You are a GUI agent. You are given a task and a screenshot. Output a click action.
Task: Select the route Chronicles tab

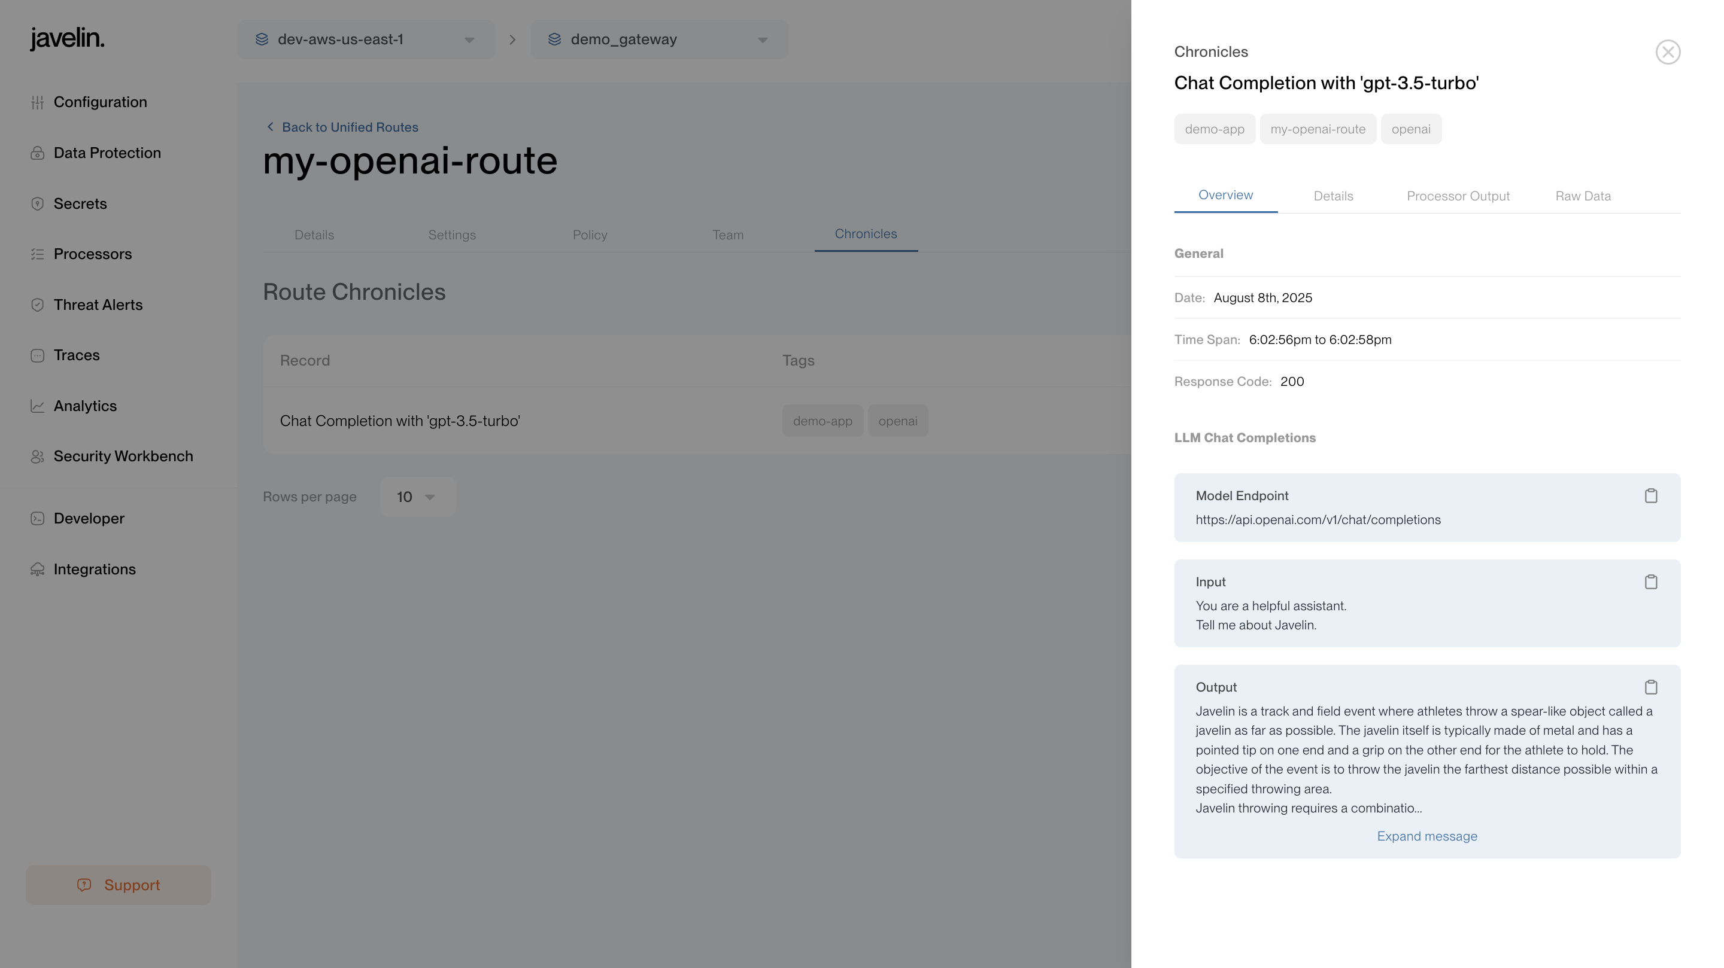pyautogui.click(x=866, y=234)
